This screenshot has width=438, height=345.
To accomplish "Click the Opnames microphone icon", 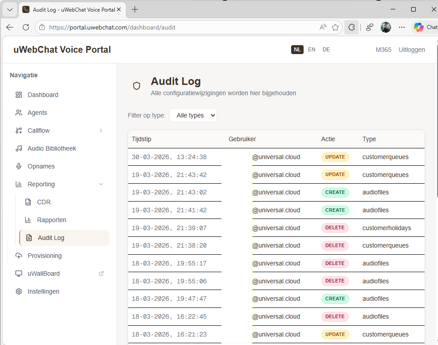I will pos(18,166).
